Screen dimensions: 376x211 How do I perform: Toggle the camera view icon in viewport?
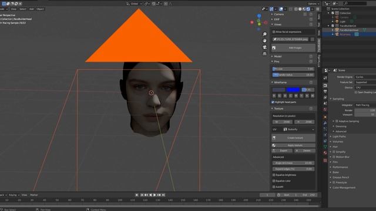click(264, 47)
